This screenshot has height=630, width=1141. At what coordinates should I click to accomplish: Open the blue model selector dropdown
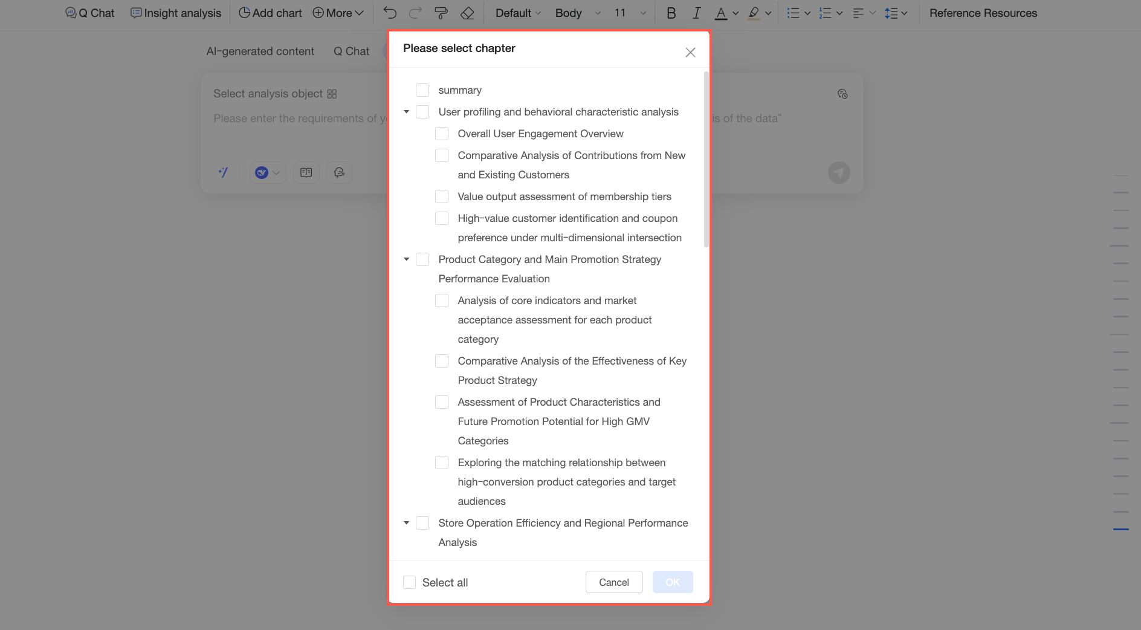(267, 172)
